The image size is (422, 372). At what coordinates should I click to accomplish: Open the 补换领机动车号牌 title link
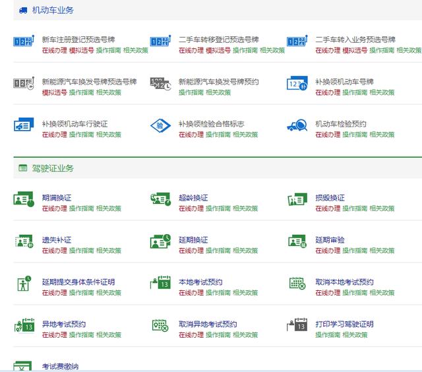[344, 82]
